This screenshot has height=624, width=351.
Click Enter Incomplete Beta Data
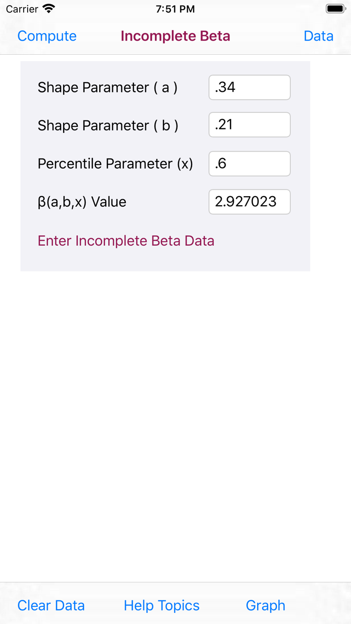126,241
